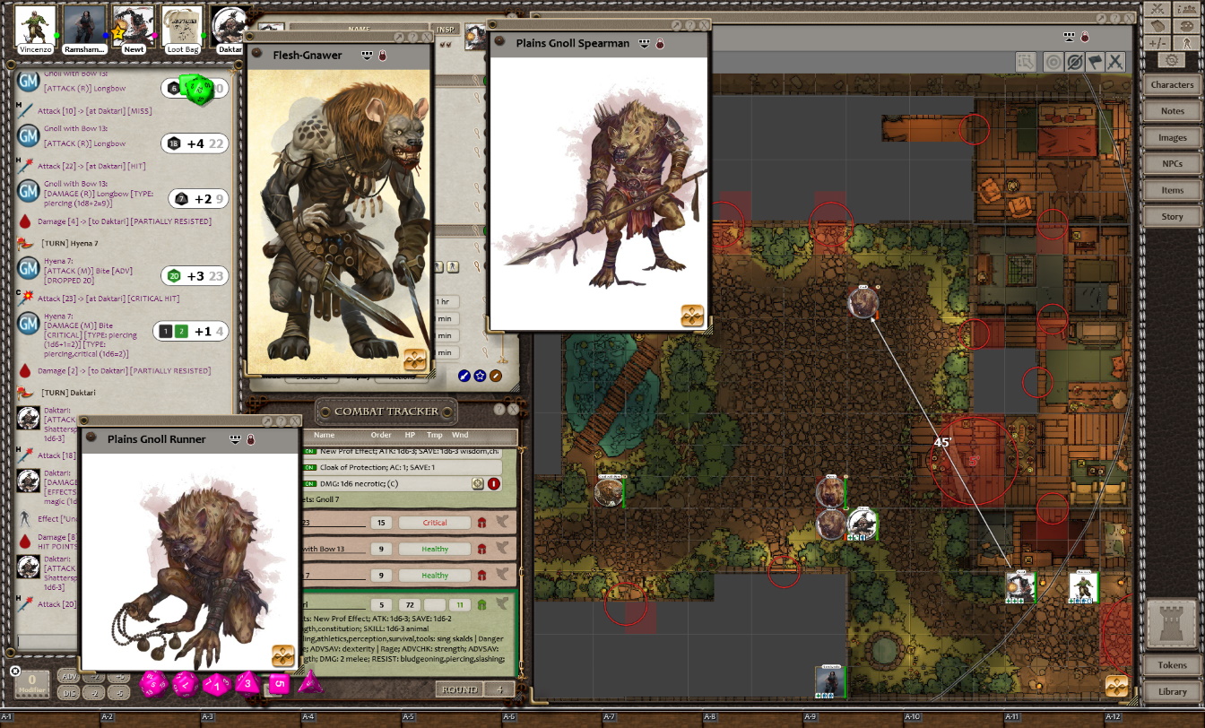
Task: Open Plains Gnoll Spearman share dropdown icon
Action: (644, 43)
